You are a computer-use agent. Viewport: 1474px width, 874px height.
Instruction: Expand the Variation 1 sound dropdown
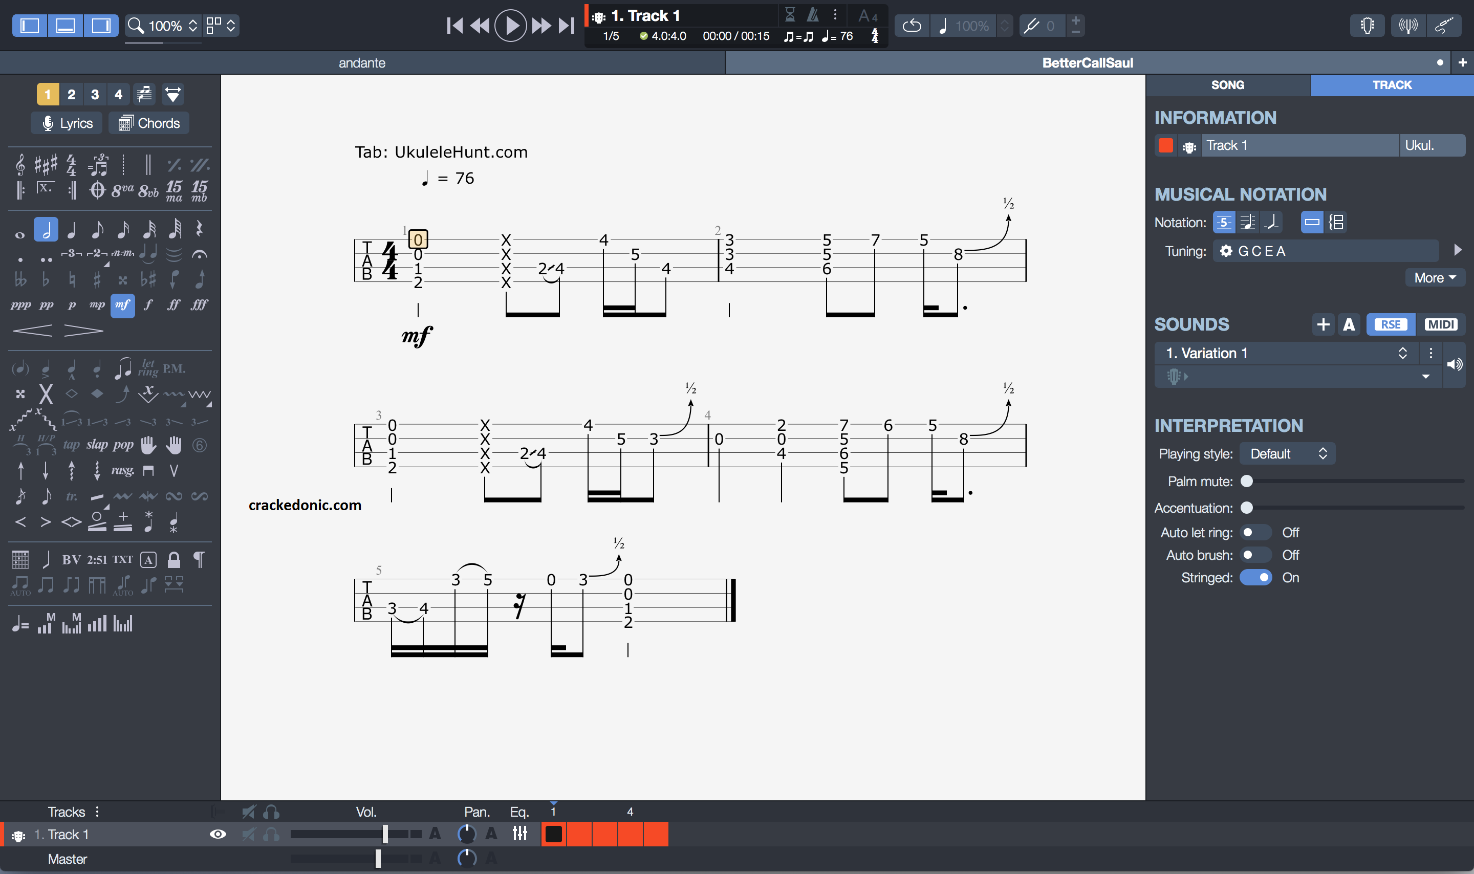tap(1402, 353)
